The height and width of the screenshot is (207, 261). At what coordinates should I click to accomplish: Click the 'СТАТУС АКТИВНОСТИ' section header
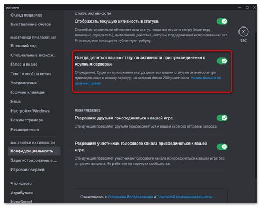click(x=93, y=14)
